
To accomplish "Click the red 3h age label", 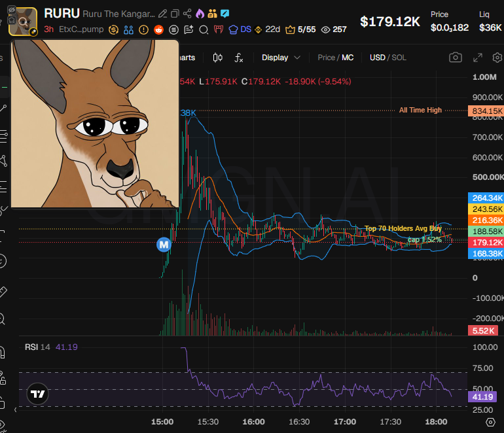I will (x=49, y=29).
